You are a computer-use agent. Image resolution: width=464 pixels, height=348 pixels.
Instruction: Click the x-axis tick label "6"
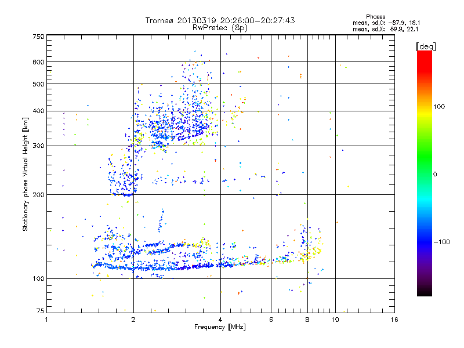271,320
